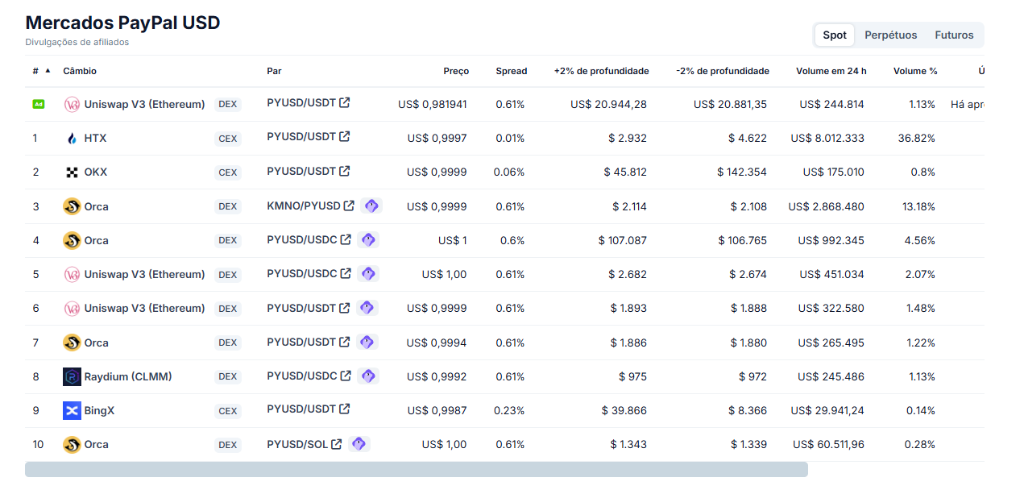Sort by Câmbio column header
Image resolution: width=1024 pixels, height=490 pixels.
click(80, 71)
